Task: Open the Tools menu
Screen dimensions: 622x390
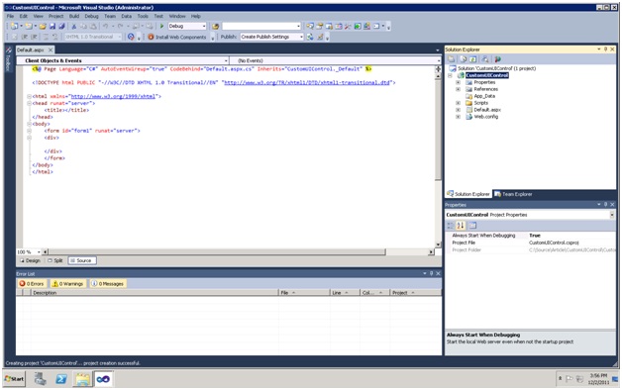Action: click(x=143, y=16)
